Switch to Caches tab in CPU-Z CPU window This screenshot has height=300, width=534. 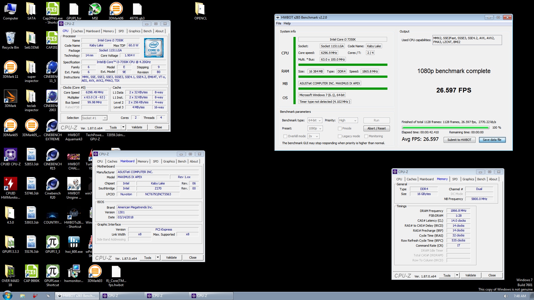78,31
